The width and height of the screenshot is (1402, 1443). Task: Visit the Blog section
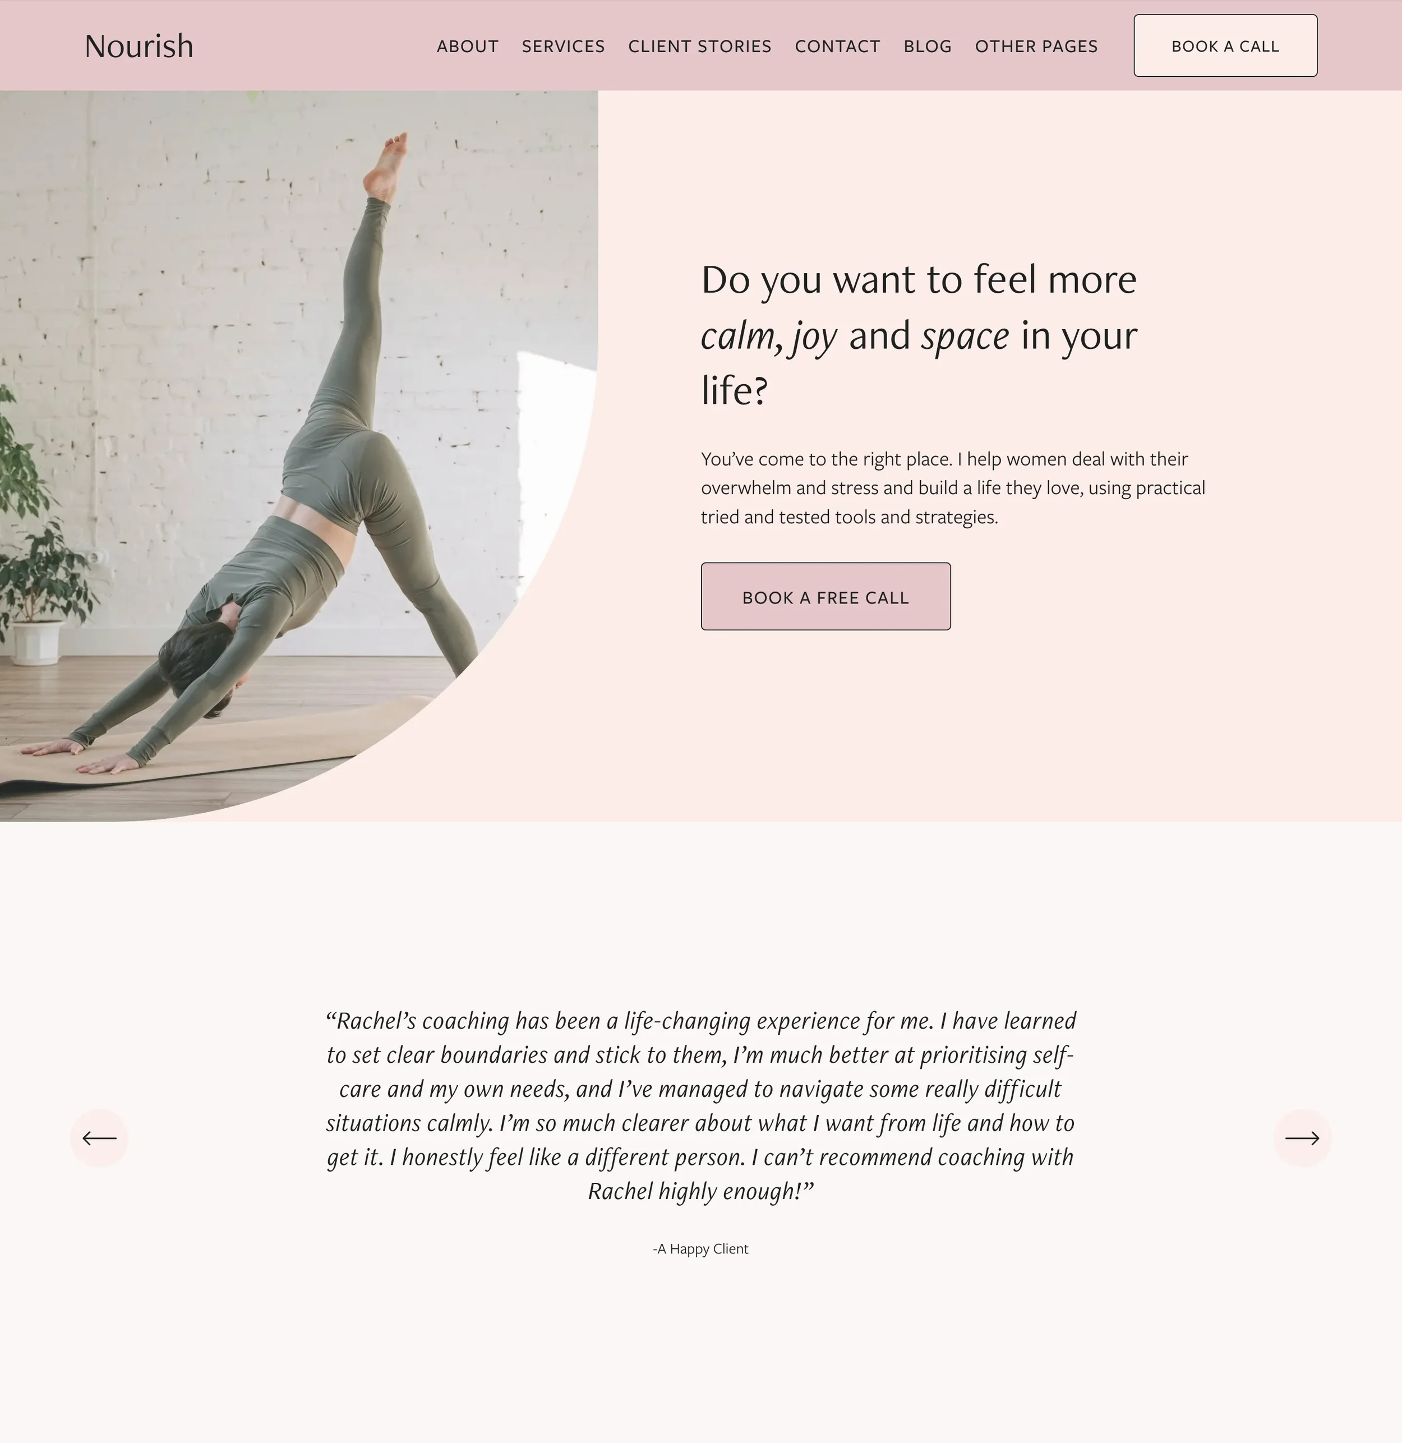point(928,47)
